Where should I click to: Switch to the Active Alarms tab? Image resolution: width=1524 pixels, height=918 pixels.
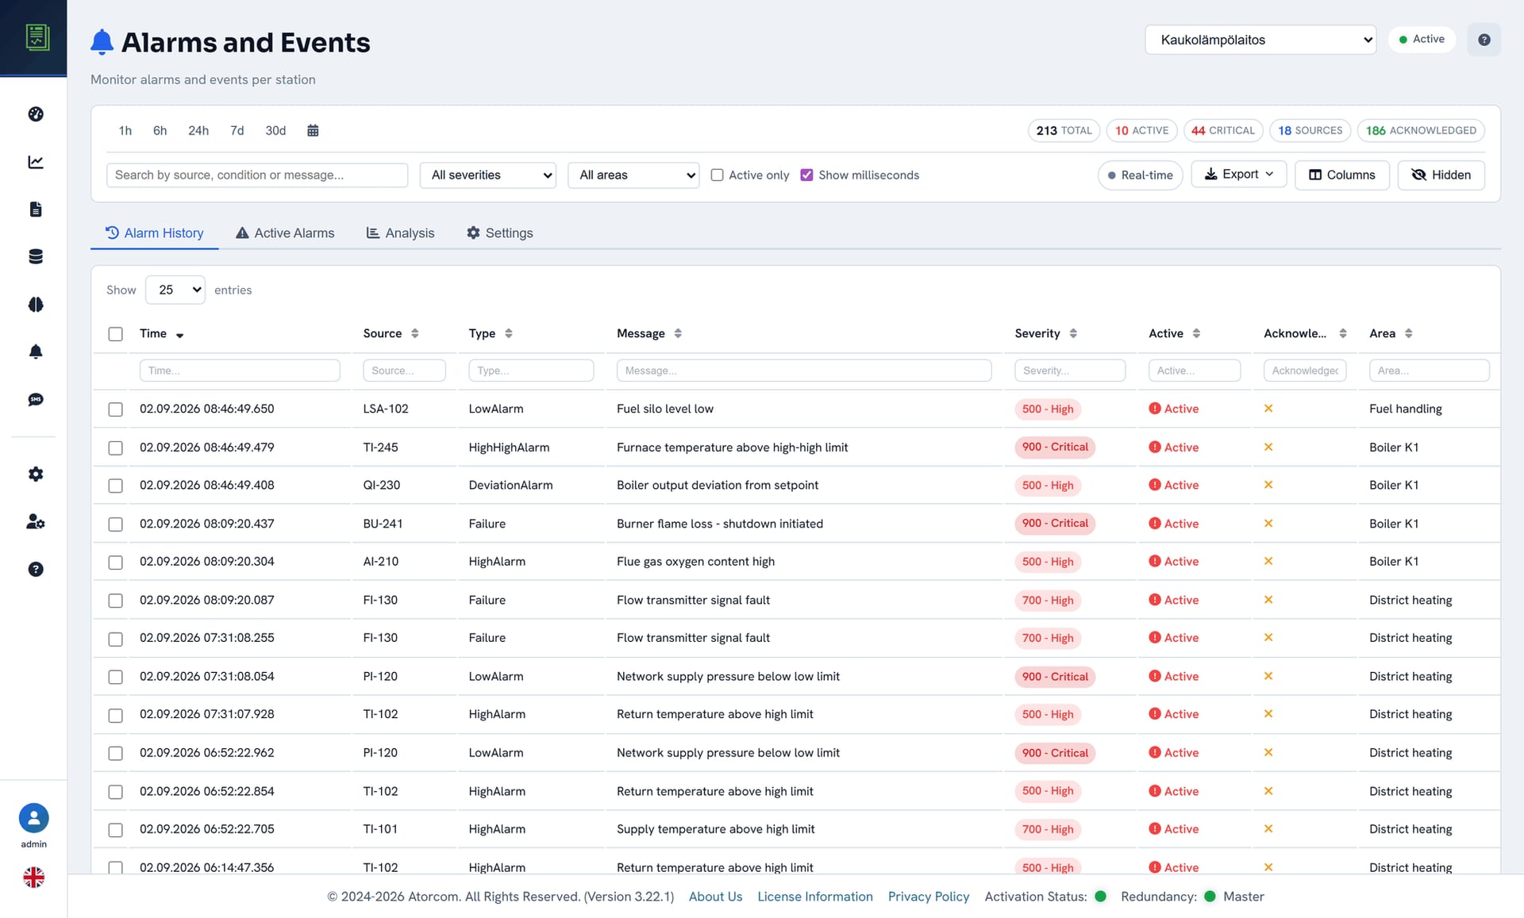pyautogui.click(x=285, y=232)
